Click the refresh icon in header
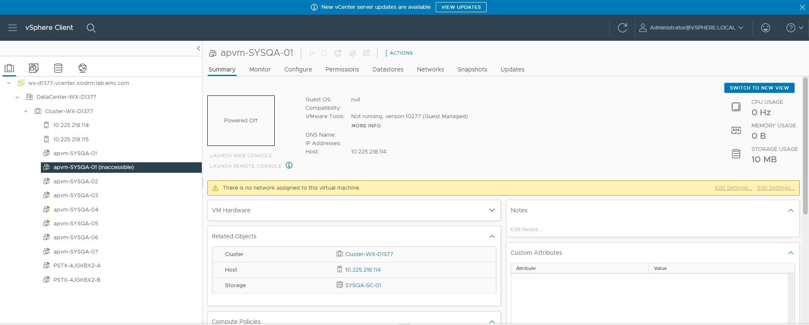Image resolution: width=809 pixels, height=325 pixels. pos(622,28)
